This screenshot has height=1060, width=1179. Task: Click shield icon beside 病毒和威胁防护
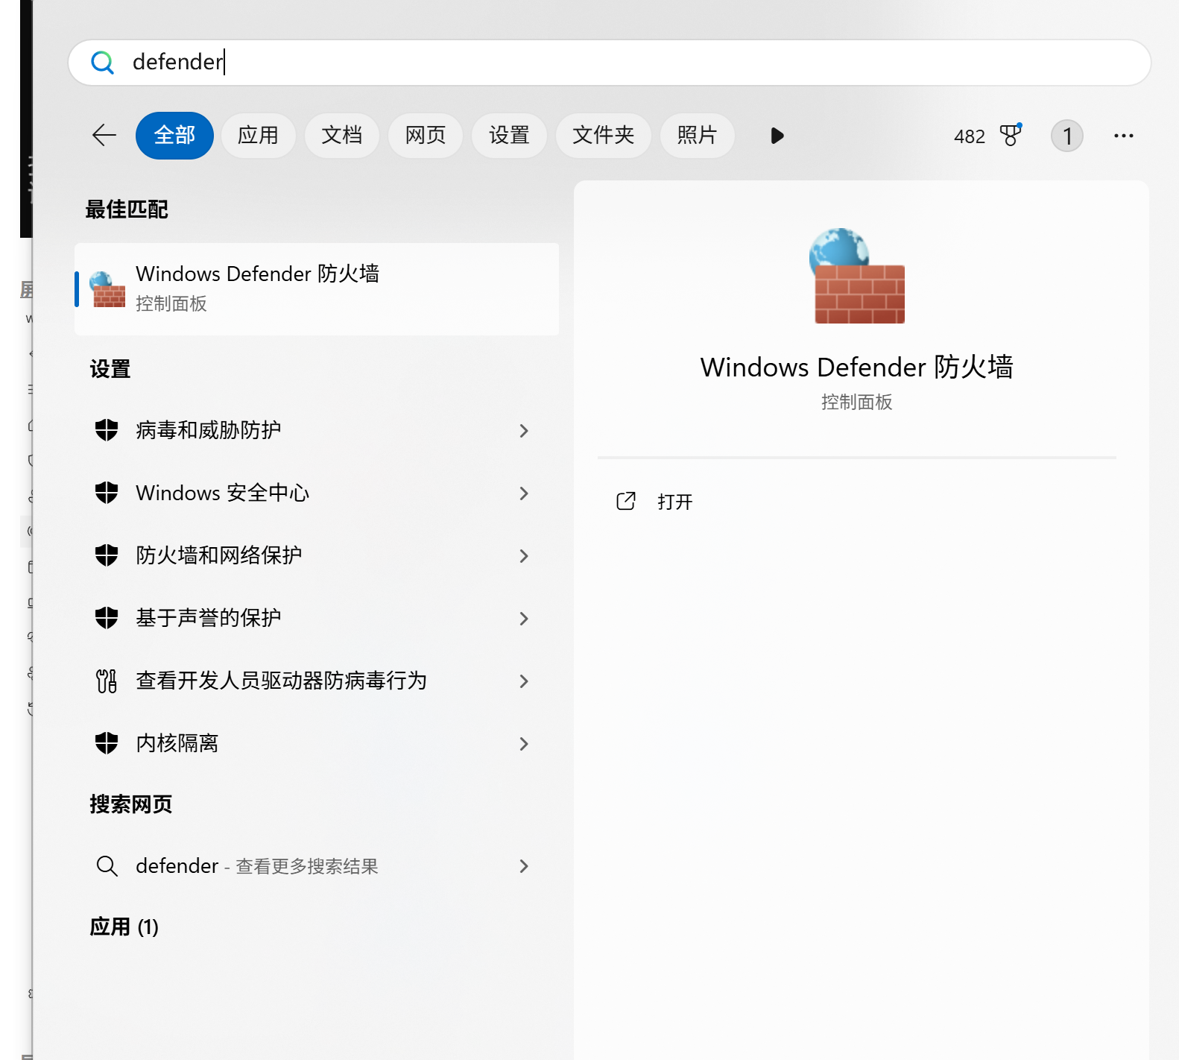pos(107,430)
